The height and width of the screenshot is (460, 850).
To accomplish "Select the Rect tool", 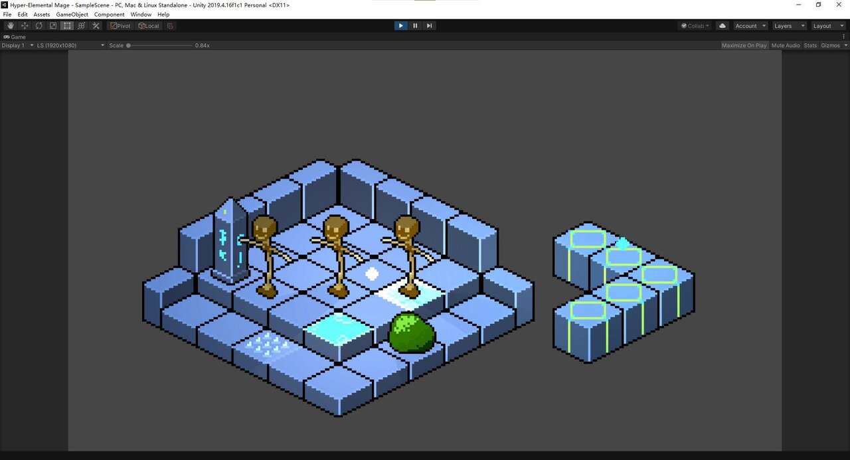I will click(67, 26).
